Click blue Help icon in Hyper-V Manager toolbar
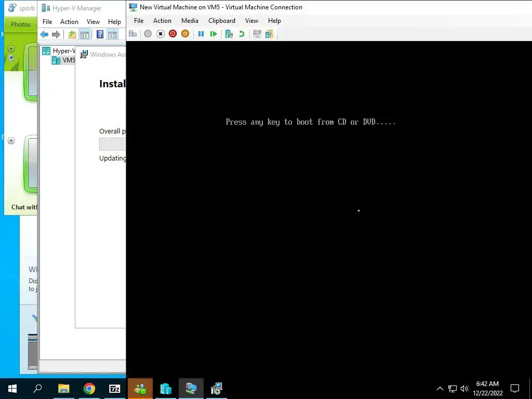532x399 pixels. coord(100,34)
